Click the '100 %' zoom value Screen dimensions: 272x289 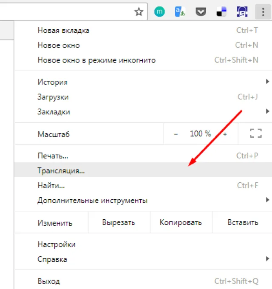pos(200,133)
